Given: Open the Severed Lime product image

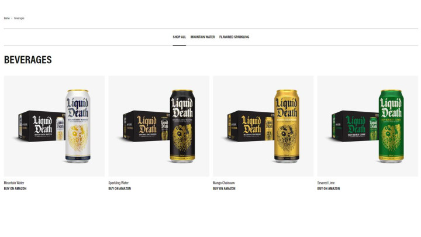Looking at the screenshot, I should tap(368, 126).
